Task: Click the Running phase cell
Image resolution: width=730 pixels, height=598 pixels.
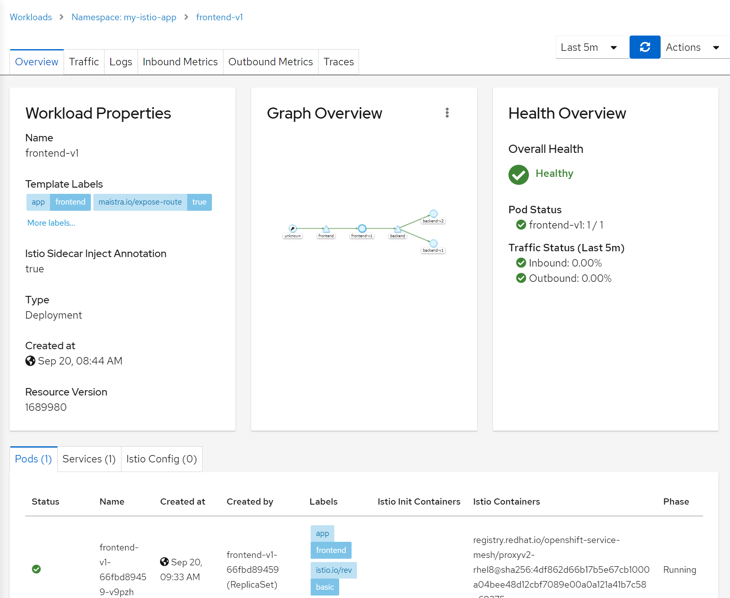Action: (x=680, y=569)
